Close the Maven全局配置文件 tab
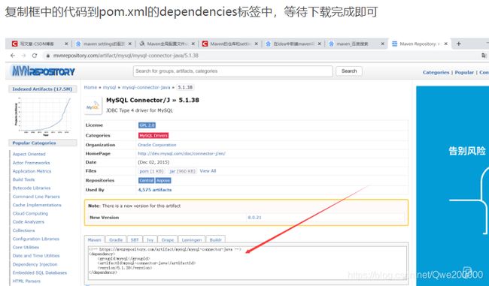The height and width of the screenshot is (286, 489). (x=193, y=44)
